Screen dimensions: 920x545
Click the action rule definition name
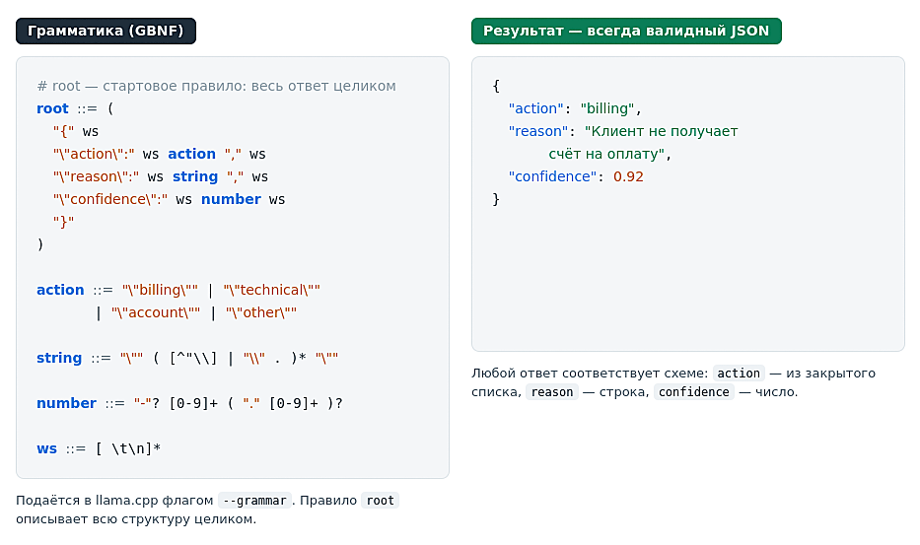tap(60, 290)
